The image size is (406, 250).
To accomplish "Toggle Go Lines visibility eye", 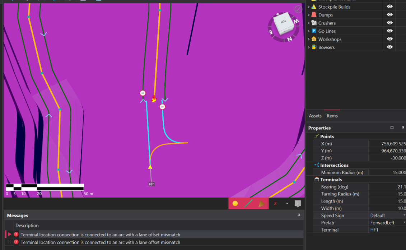I will 390,31.
